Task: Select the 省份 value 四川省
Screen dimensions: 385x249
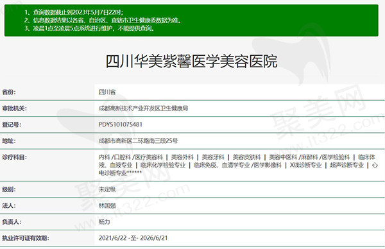Action: pyautogui.click(x=107, y=92)
